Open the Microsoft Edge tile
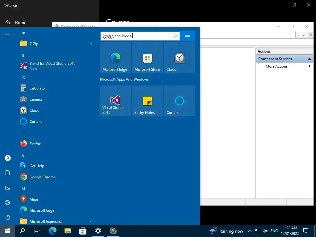316x237 pixels. (x=115, y=58)
